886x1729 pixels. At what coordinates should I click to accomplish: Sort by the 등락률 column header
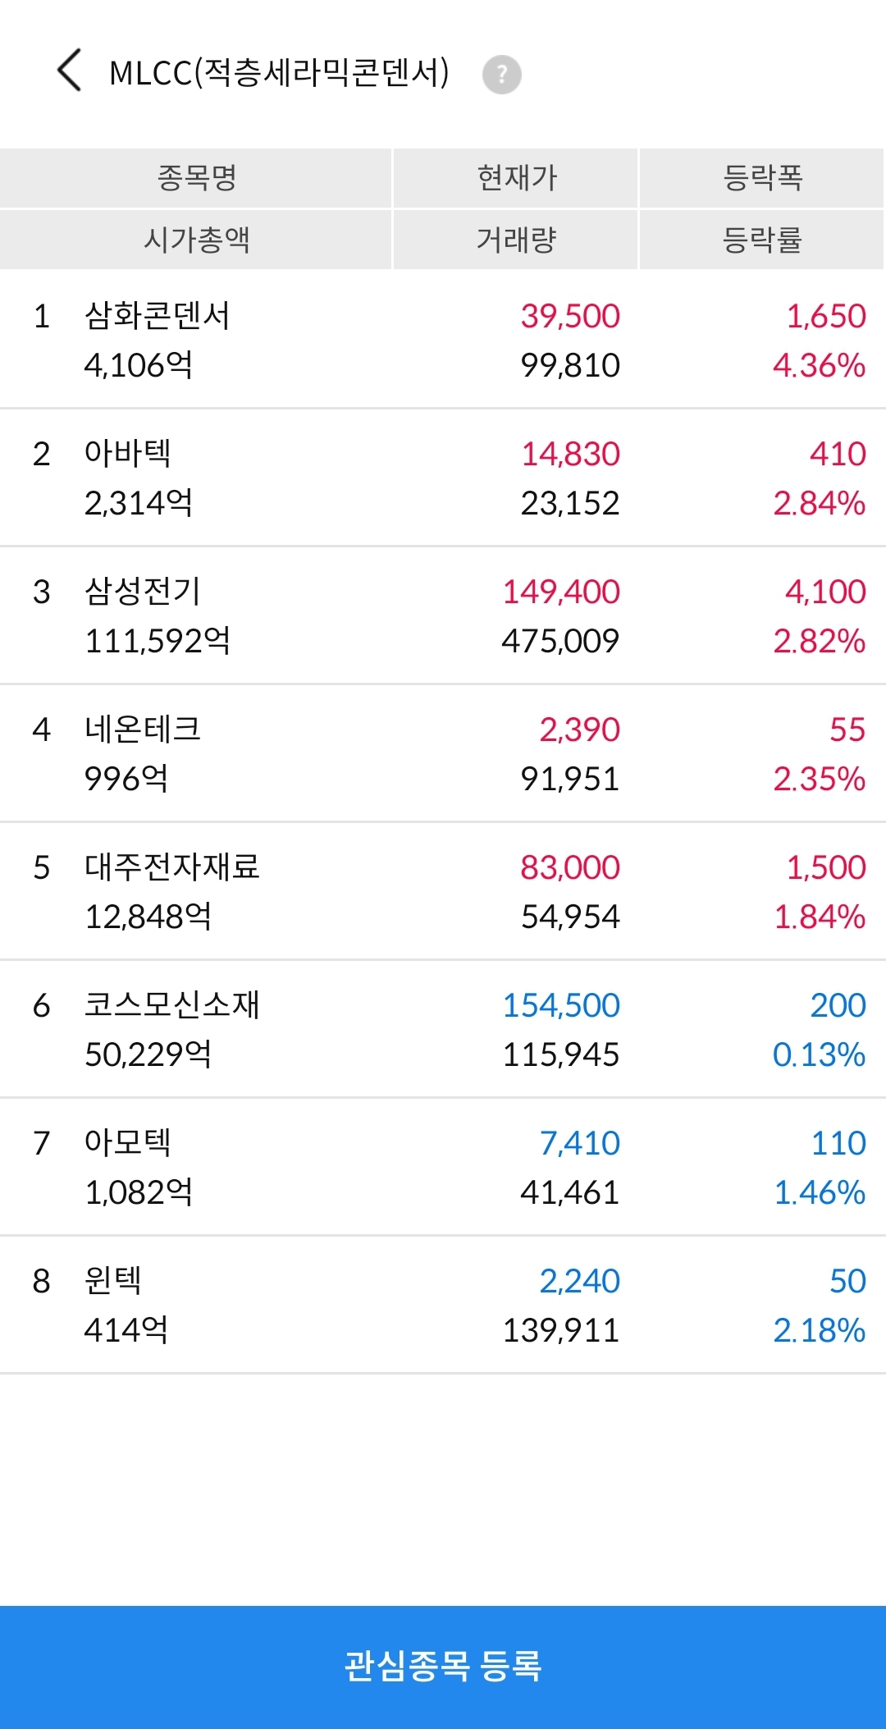click(x=761, y=240)
